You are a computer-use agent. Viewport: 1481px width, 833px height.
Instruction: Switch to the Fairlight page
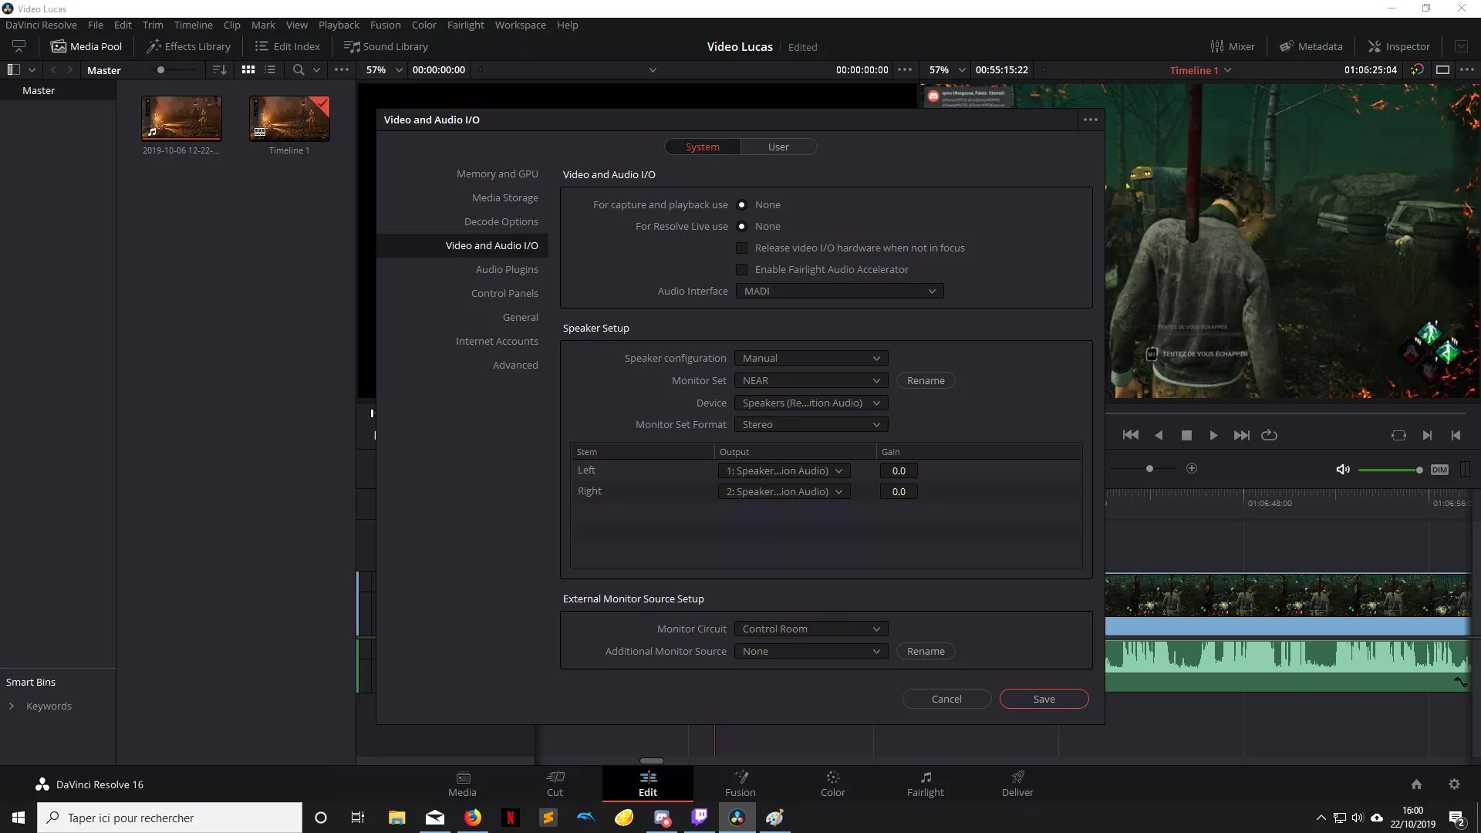(x=925, y=784)
